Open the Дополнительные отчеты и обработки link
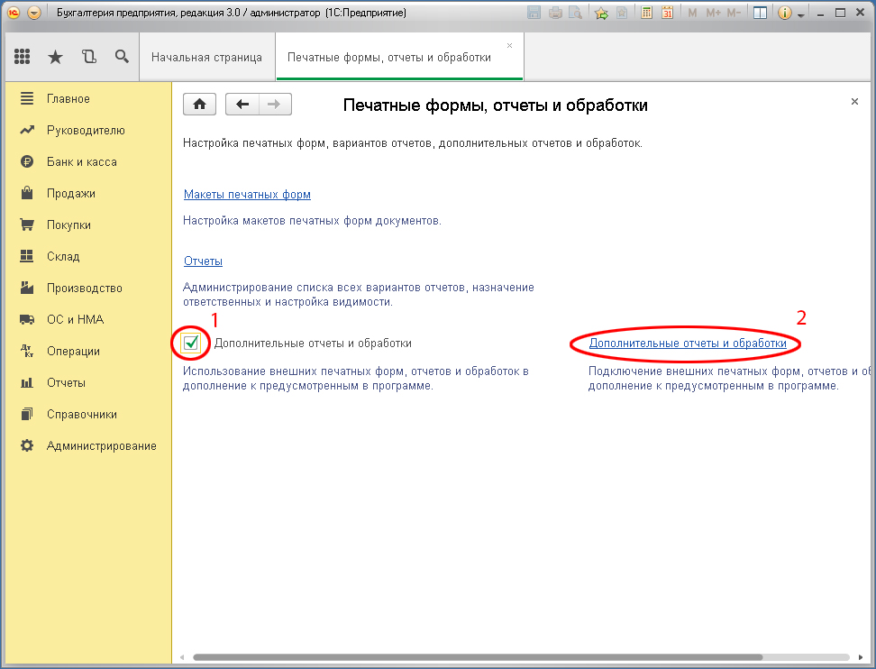 [688, 344]
